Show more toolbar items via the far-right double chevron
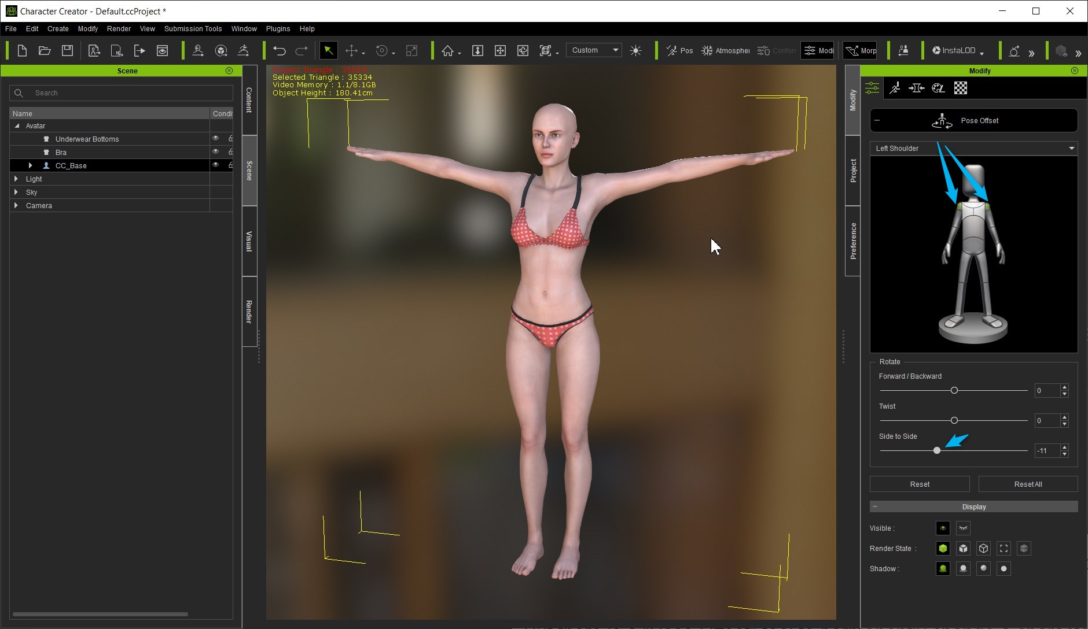The height and width of the screenshot is (629, 1088). 1078,53
